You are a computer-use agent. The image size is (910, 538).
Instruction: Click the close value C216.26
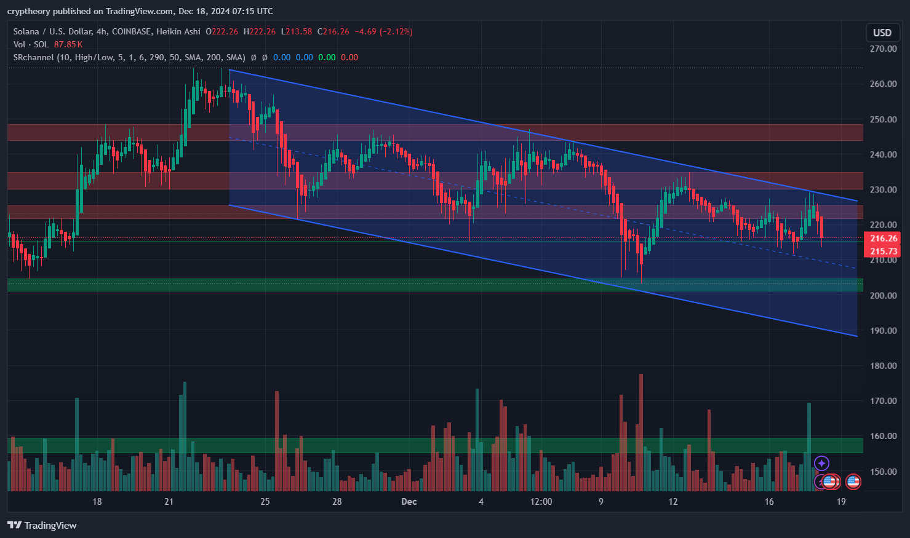333,31
